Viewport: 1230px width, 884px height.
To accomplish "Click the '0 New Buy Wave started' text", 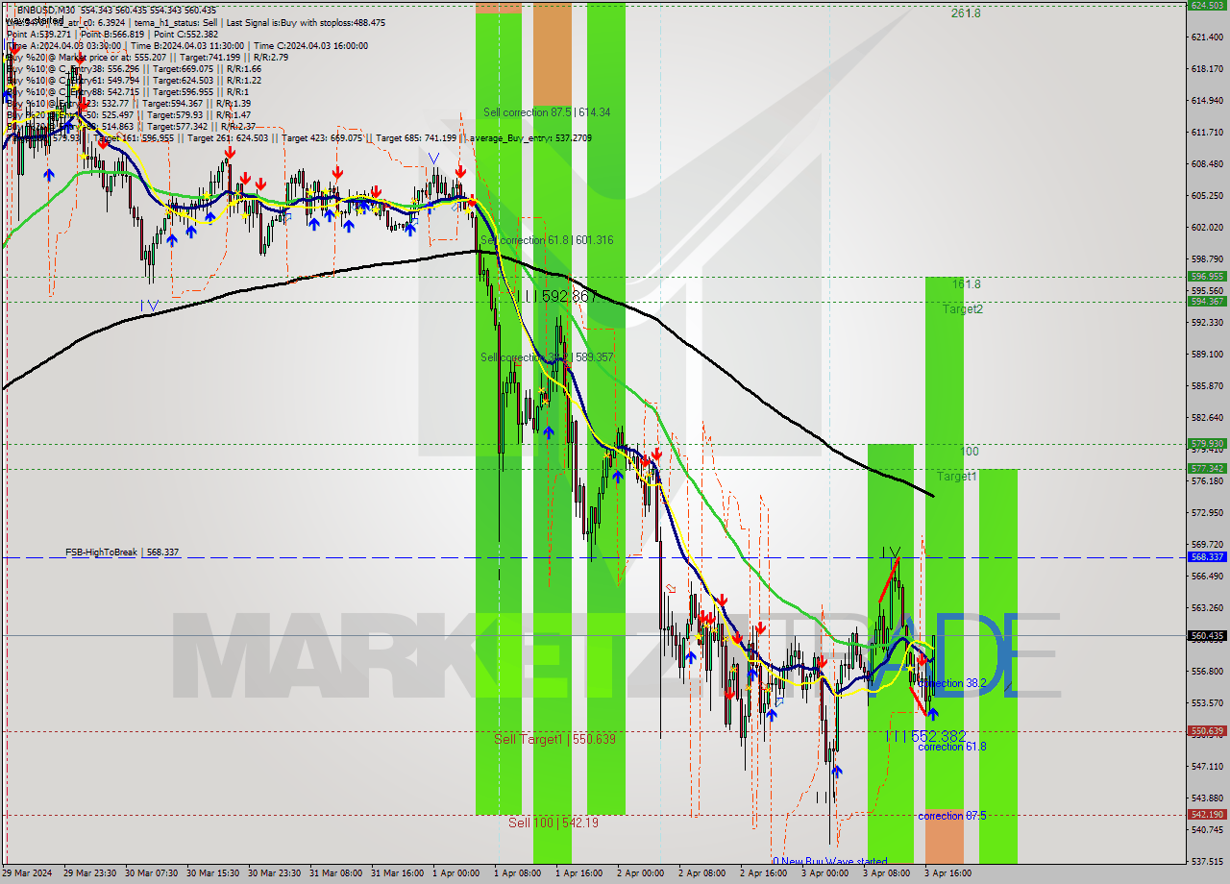I will click(x=829, y=861).
